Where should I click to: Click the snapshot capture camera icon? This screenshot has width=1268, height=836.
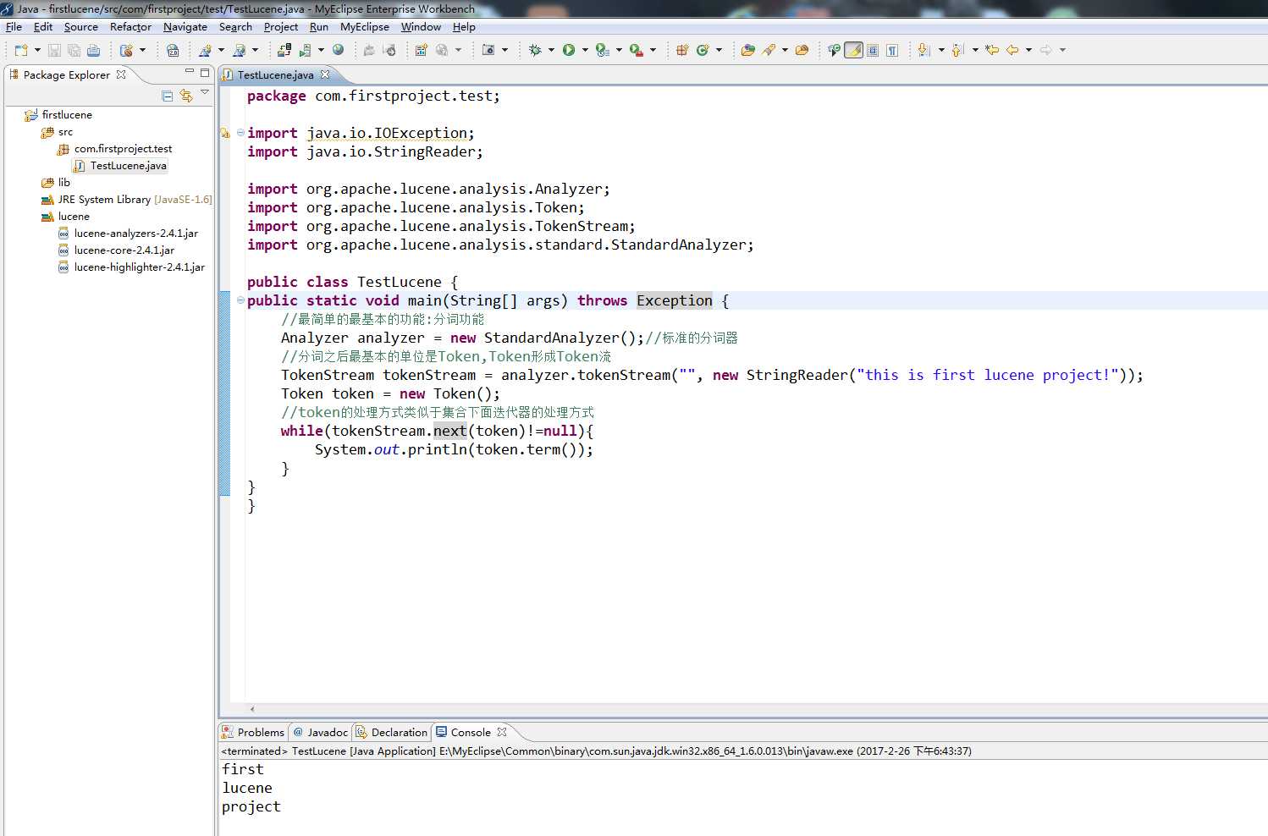coord(488,50)
